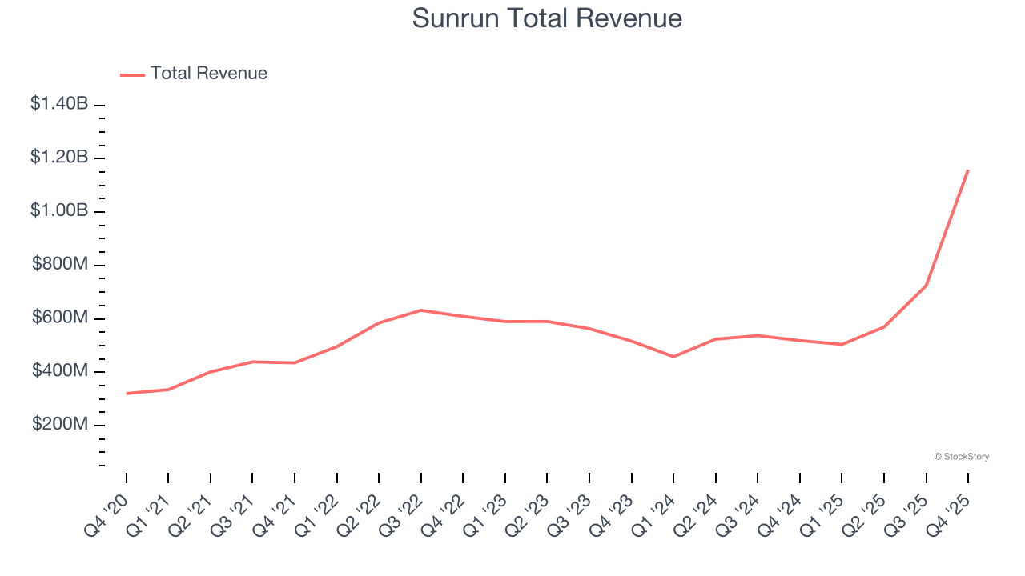Select the Sunrun Total Revenue title
This screenshot has height=576, width=1025.
pos(547,18)
